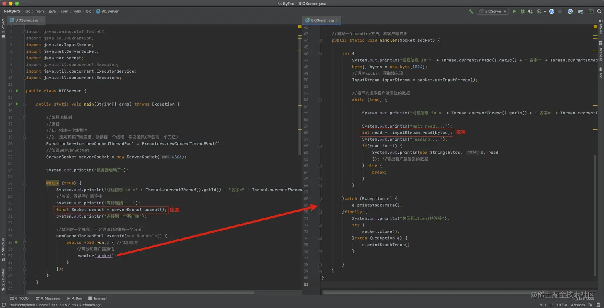The width and height of the screenshot is (604, 308).
Task: Change line separator LF in status bar
Action: click(551, 305)
